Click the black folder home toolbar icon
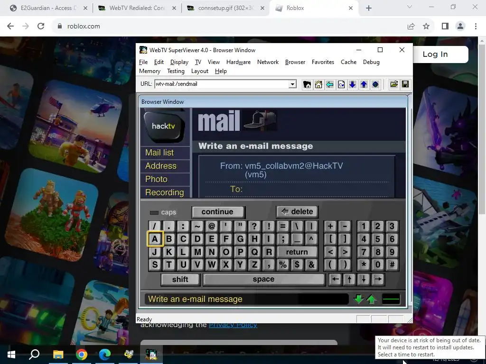The image size is (486, 364). pyautogui.click(x=307, y=84)
